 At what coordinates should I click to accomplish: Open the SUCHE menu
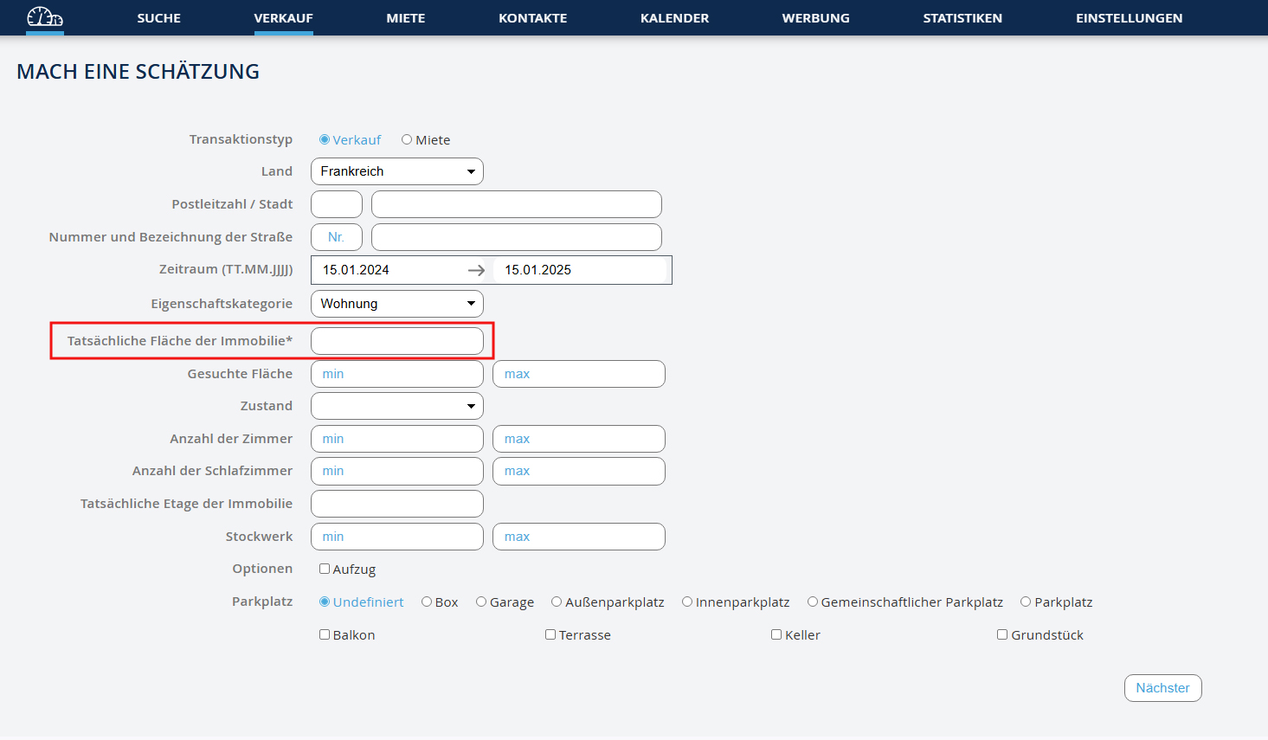click(158, 18)
